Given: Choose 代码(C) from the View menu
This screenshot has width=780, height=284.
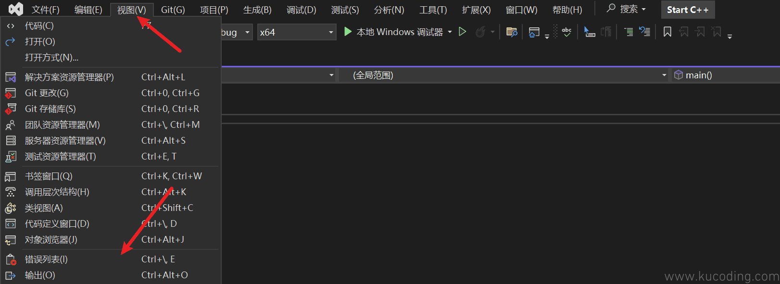Looking at the screenshot, I should (111, 26).
